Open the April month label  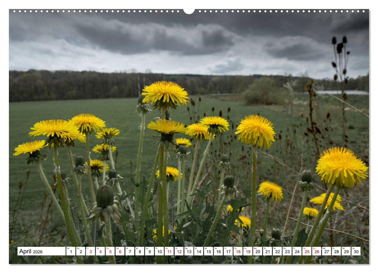(x=25, y=251)
